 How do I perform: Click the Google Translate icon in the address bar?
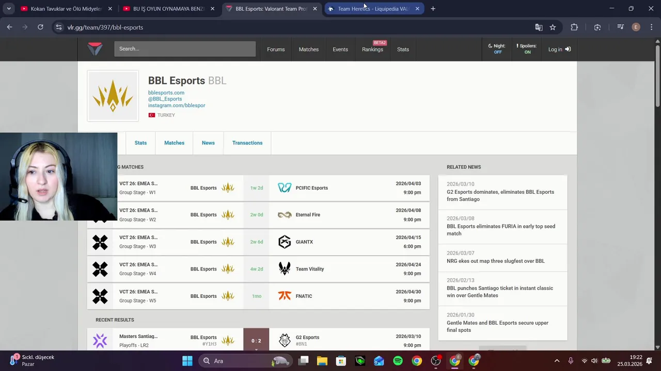[x=539, y=27]
